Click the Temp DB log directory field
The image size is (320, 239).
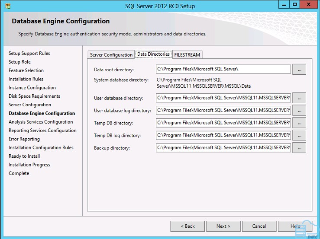[223, 135]
